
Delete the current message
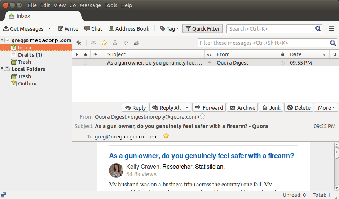point(298,107)
